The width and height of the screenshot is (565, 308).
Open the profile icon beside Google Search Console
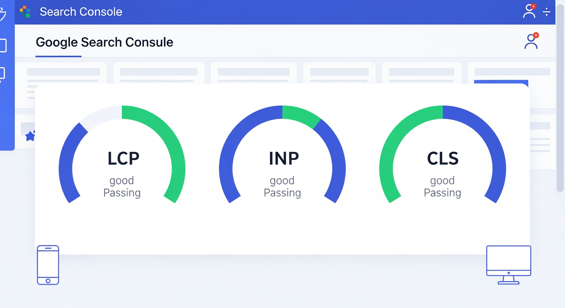531,41
